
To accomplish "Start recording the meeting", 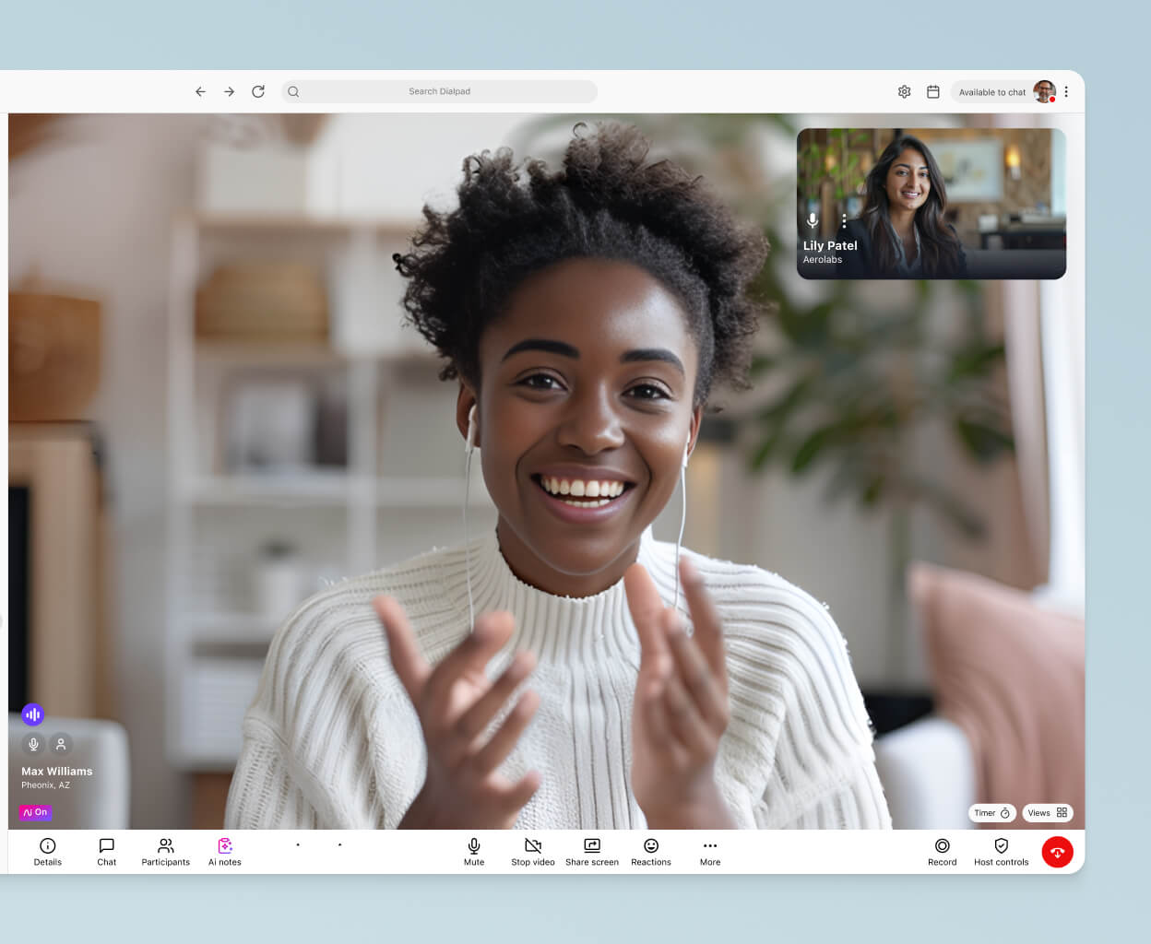I will click(942, 851).
